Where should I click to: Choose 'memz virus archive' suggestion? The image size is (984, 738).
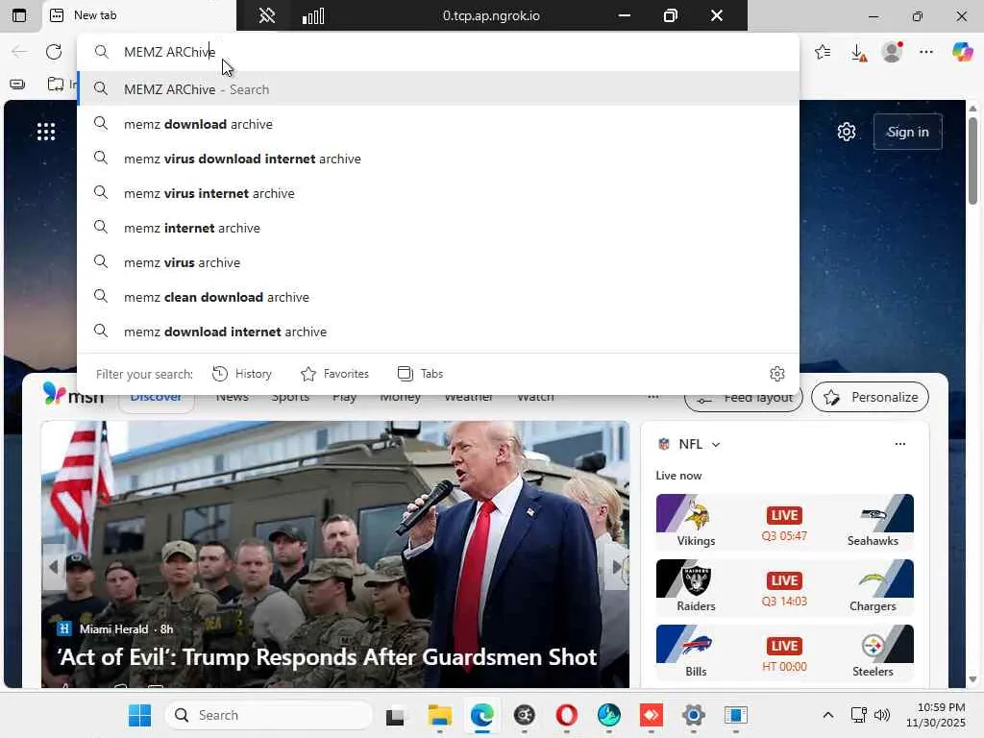coord(438,262)
